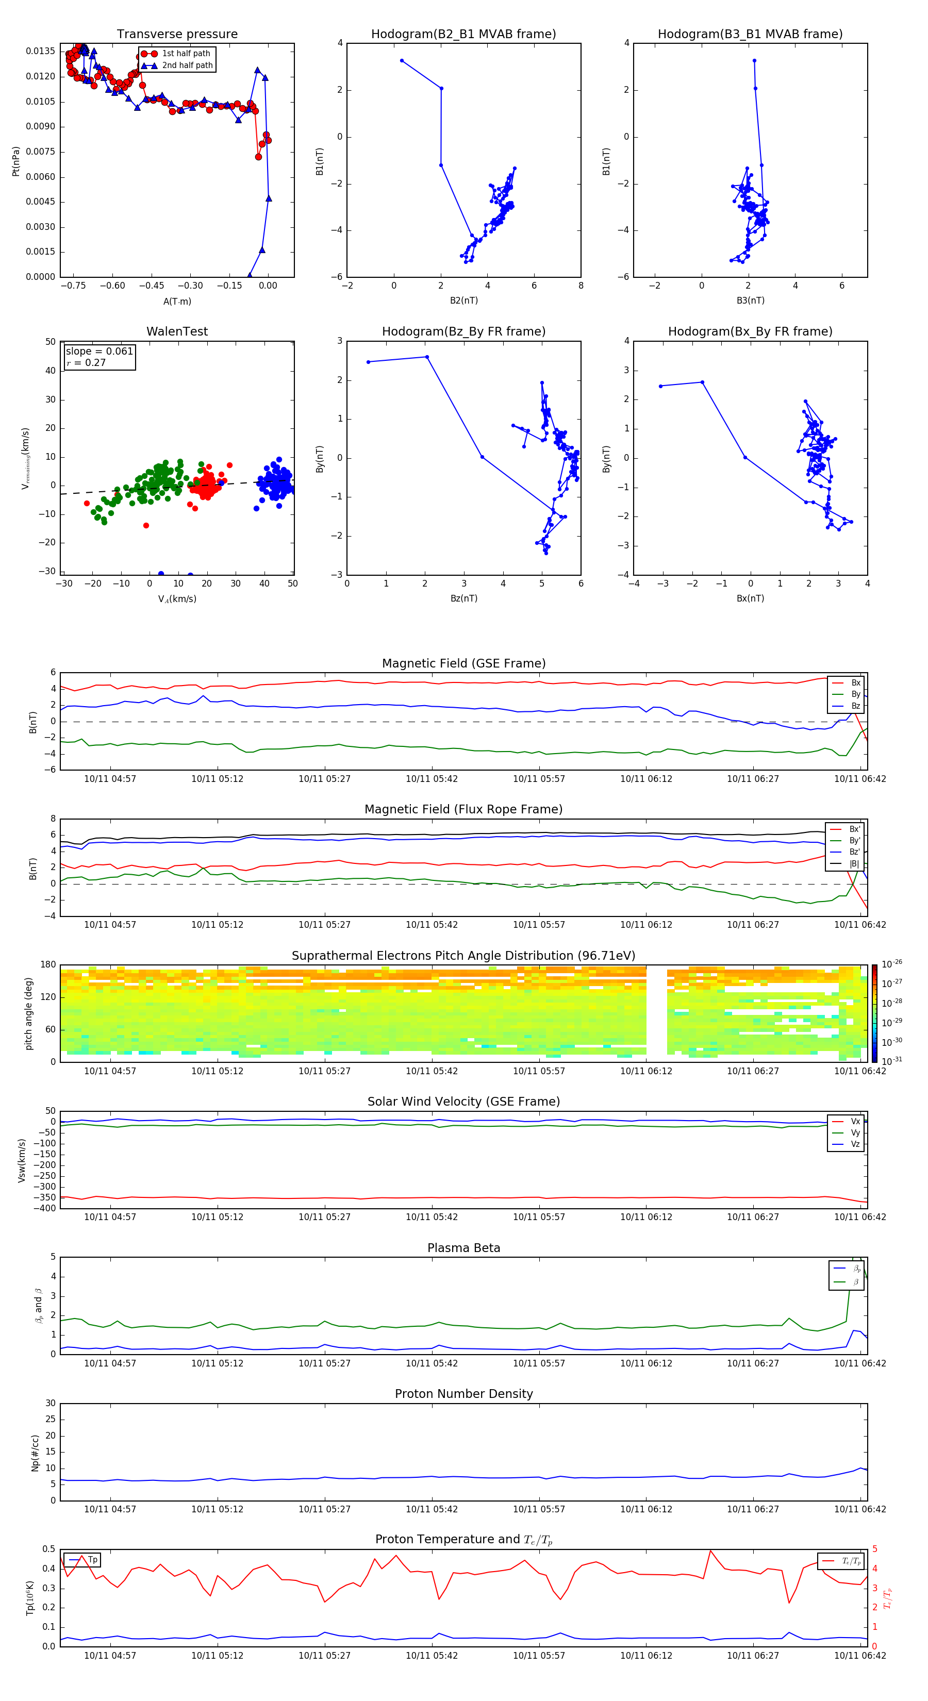Click the 'r = 0.27' annotation

pos(86,362)
